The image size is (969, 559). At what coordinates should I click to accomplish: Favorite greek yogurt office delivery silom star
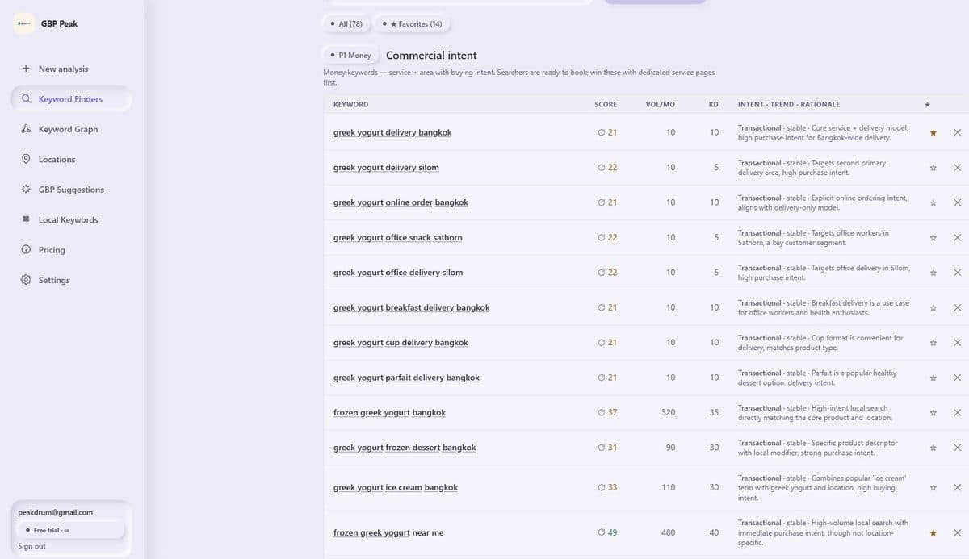(933, 273)
